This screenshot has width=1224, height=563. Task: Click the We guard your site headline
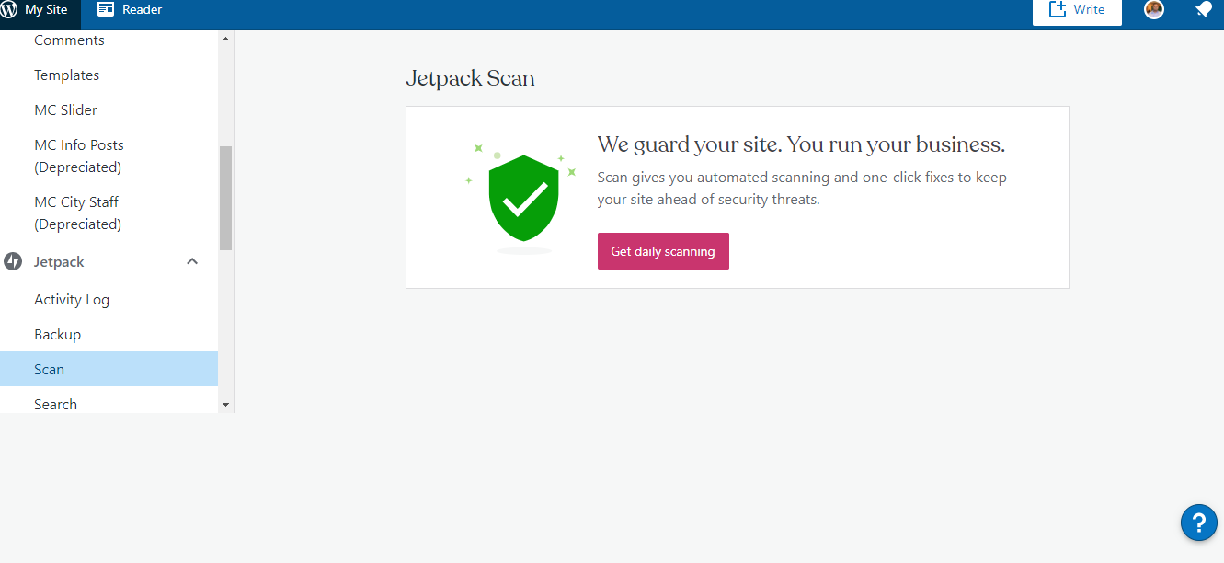point(801,144)
